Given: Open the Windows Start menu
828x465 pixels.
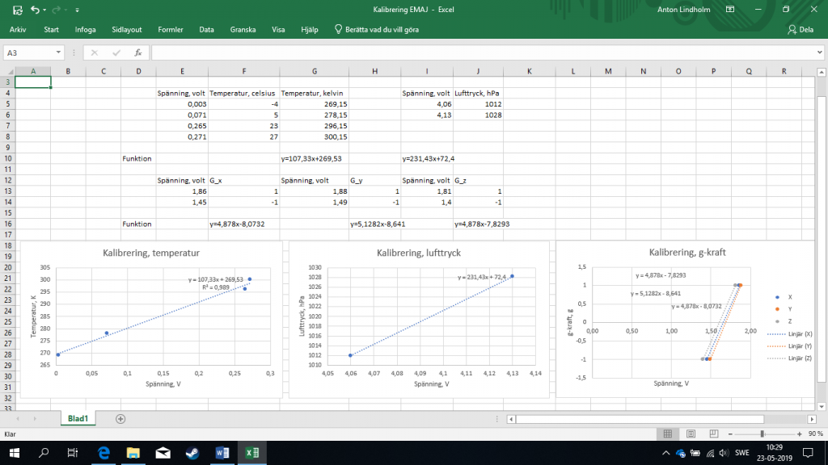Looking at the screenshot, I should coord(15,453).
